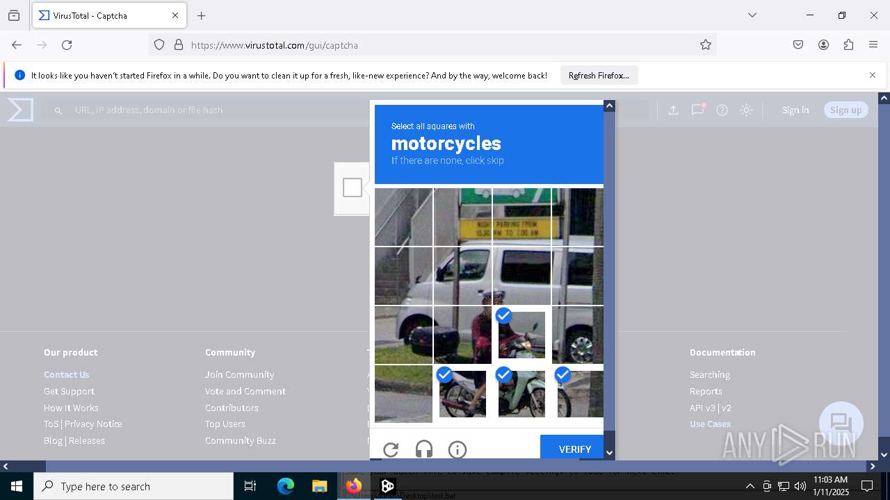
Task: Open the How It Works link
Action: [71, 408]
